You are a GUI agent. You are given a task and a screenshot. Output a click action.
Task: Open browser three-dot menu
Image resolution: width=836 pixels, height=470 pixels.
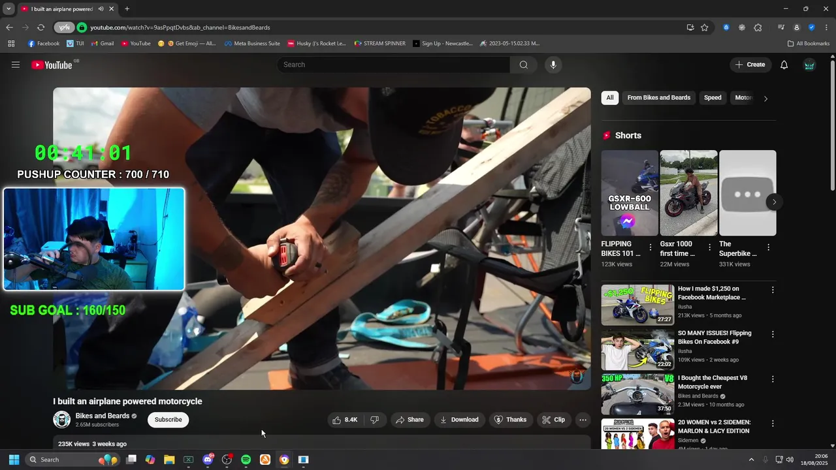(828, 27)
